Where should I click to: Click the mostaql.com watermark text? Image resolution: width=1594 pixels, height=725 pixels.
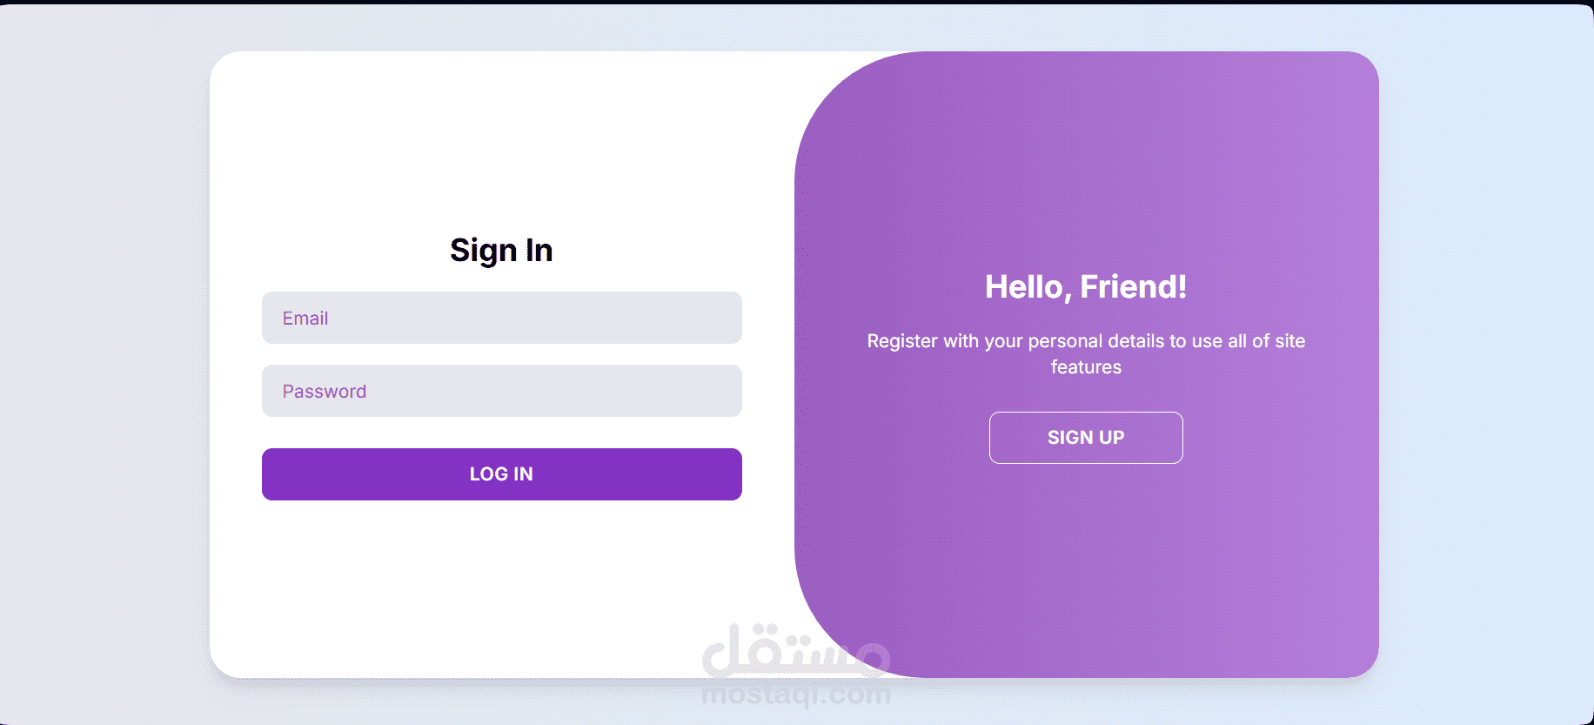[x=795, y=695]
